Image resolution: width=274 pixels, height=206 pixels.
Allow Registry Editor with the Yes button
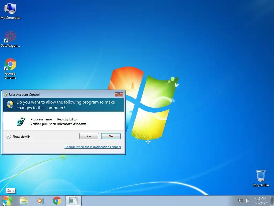coord(89,136)
